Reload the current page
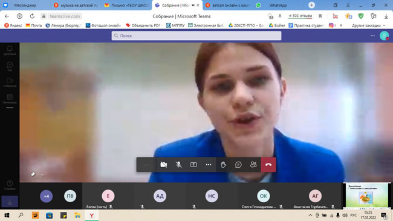This screenshot has width=393, height=221. pyautogui.click(x=32, y=16)
